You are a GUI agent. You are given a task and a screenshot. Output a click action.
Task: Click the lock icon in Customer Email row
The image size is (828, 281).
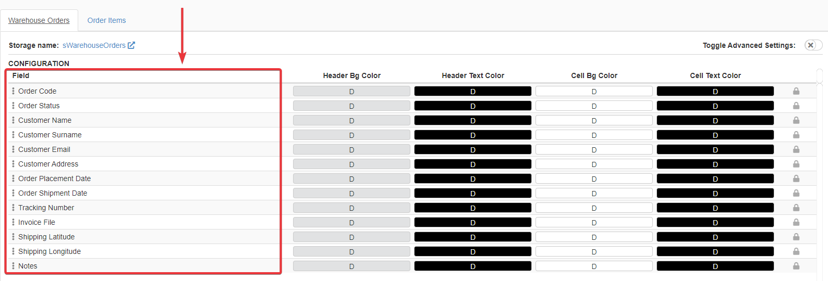[x=796, y=149]
